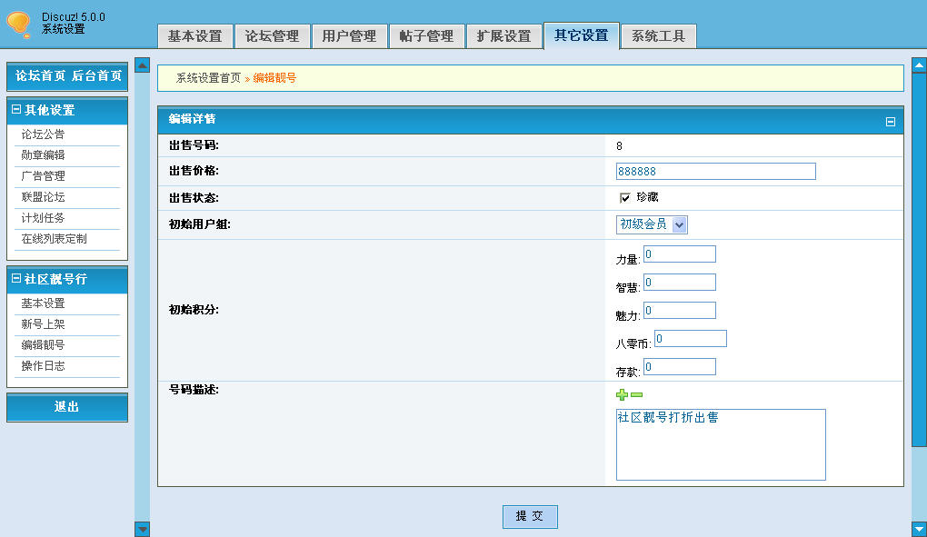Click the 号码描述 text area
This screenshot has height=537, width=927.
point(721,445)
